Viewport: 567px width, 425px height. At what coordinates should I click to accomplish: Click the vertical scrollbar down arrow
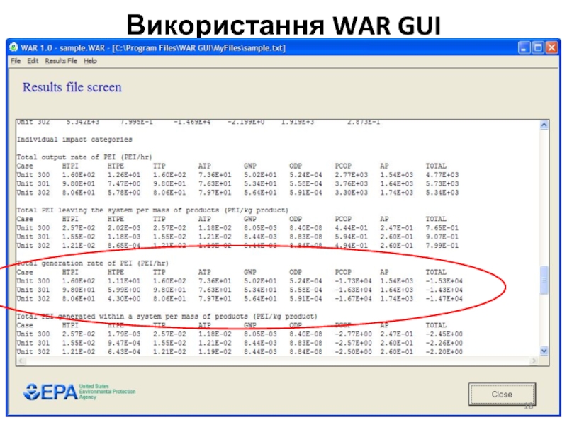point(544,351)
